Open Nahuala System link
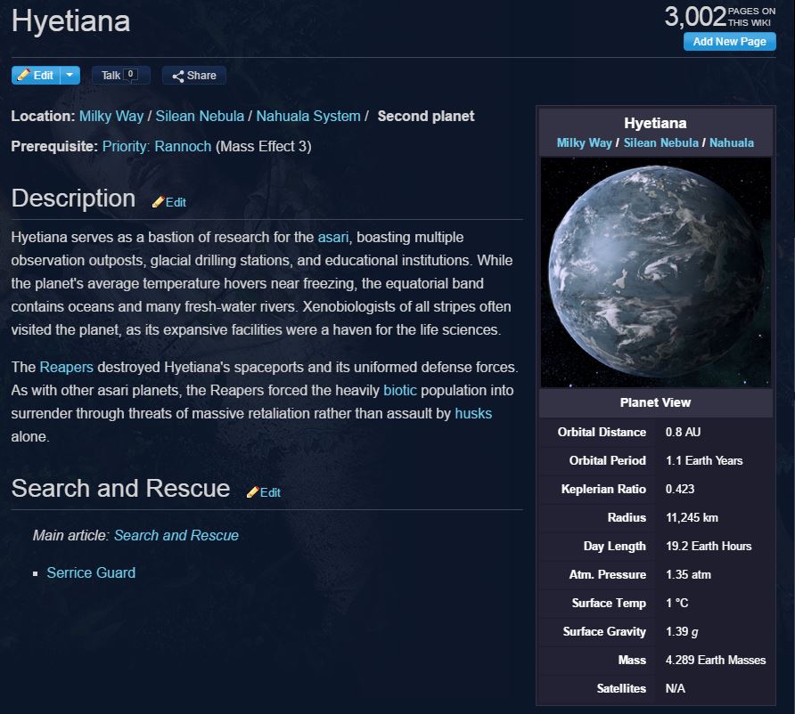The width and height of the screenshot is (795, 714). coord(308,116)
